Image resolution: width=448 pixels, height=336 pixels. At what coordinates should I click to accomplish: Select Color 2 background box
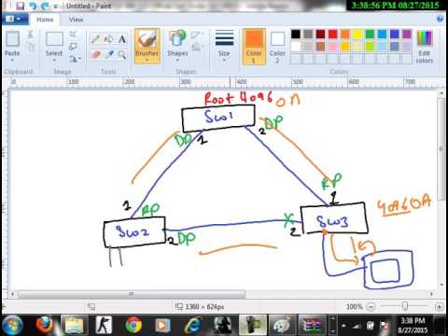coord(277,47)
